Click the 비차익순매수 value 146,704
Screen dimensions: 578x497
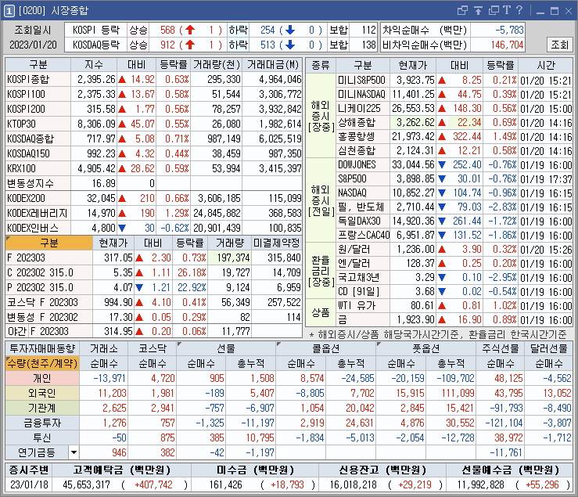[x=507, y=45]
